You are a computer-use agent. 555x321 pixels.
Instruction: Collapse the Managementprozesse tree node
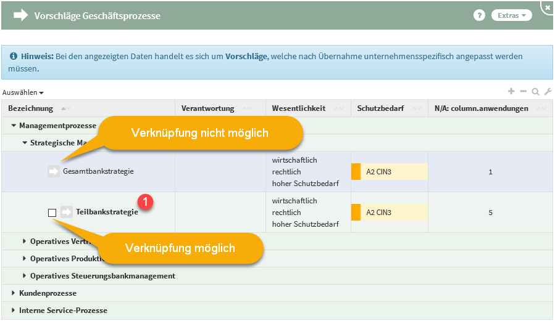14,126
